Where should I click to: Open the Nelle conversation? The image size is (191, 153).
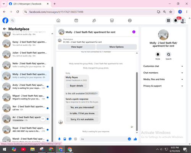(x=26, y=65)
